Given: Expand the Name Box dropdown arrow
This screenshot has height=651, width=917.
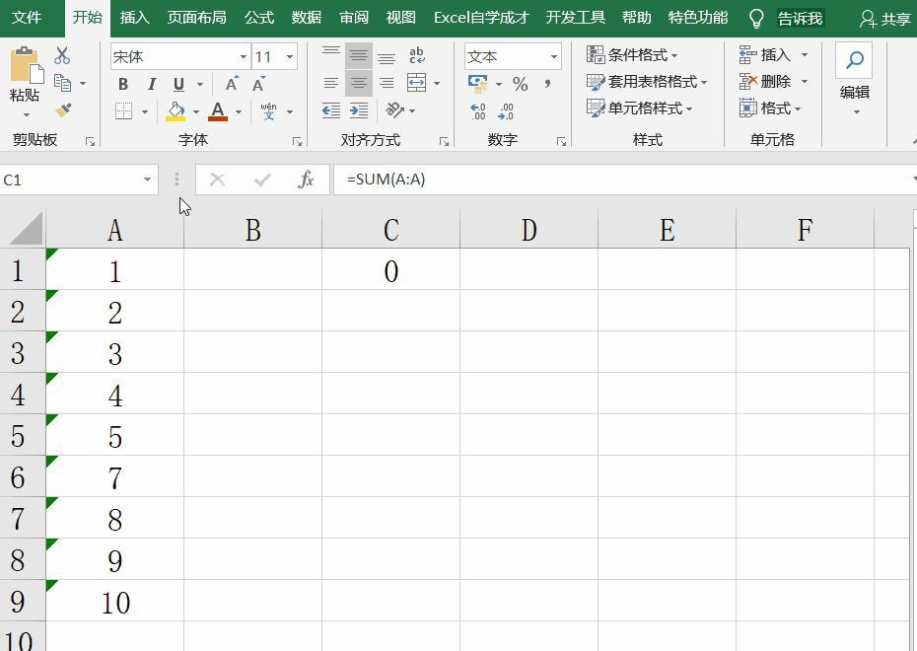Looking at the screenshot, I should click(x=147, y=181).
